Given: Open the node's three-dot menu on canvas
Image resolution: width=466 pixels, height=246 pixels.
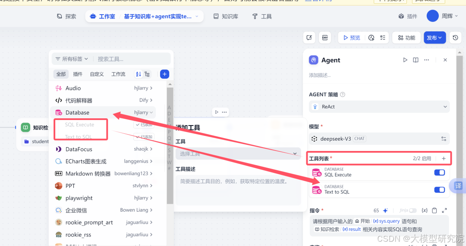Looking at the screenshot, I should 224,112.
